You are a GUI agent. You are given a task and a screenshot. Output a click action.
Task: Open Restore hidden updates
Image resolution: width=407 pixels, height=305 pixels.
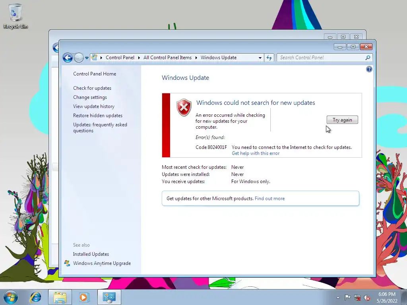click(98, 116)
